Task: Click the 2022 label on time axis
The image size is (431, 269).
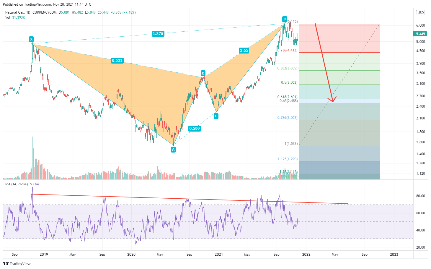Action: 306,255
